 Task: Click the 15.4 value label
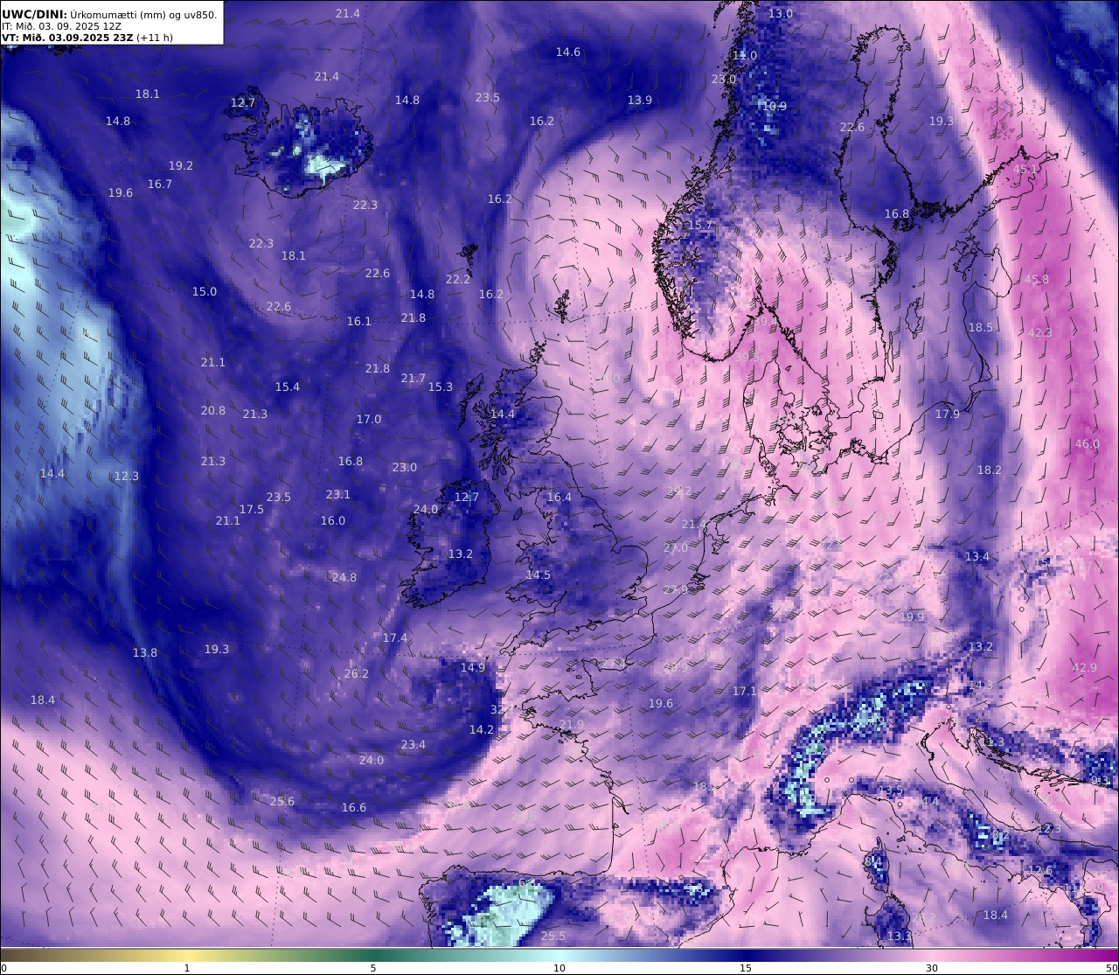click(x=288, y=387)
